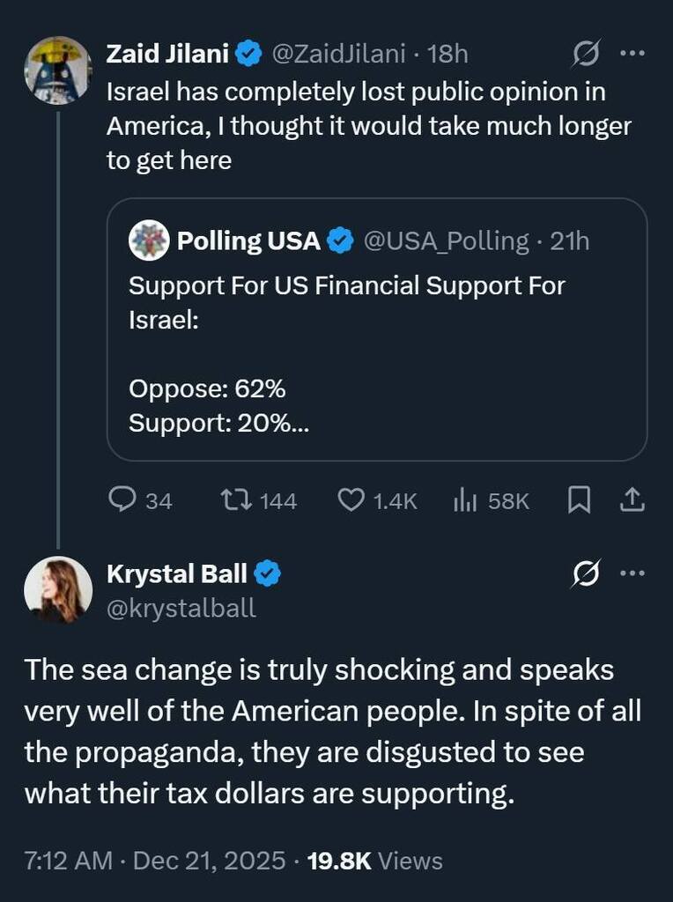The width and height of the screenshot is (673, 902).
Task: Bookmark Zaid Jilani's post
Action: 578,500
